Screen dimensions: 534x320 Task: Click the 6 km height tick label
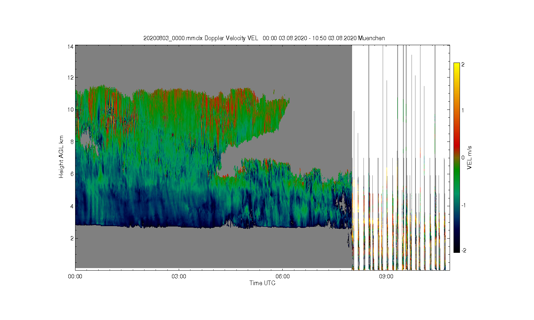(x=72, y=174)
